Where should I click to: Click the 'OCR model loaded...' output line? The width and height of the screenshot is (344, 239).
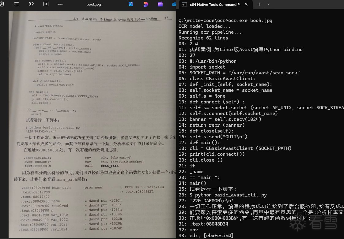[205, 26]
